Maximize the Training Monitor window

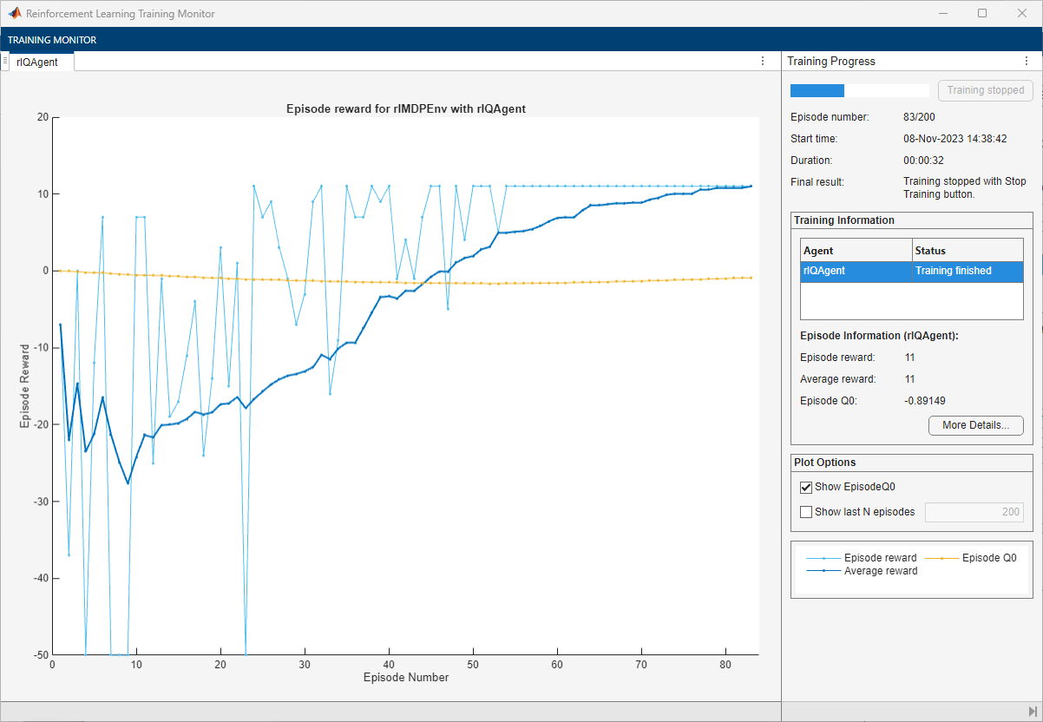pyautogui.click(x=982, y=14)
